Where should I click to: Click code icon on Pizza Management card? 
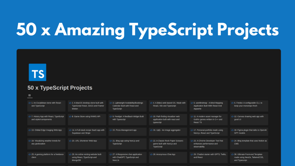click(x=111, y=130)
